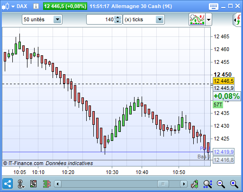243x192 pixels.
Task: Click the right arrow on the horizontal scrollbar
Action: [184, 184]
